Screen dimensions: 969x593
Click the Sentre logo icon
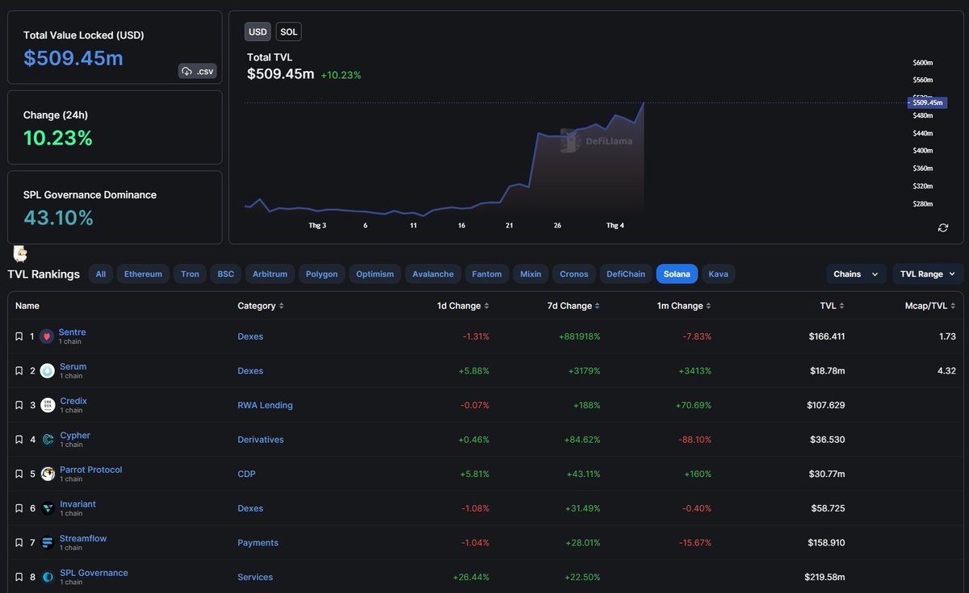[x=48, y=336]
